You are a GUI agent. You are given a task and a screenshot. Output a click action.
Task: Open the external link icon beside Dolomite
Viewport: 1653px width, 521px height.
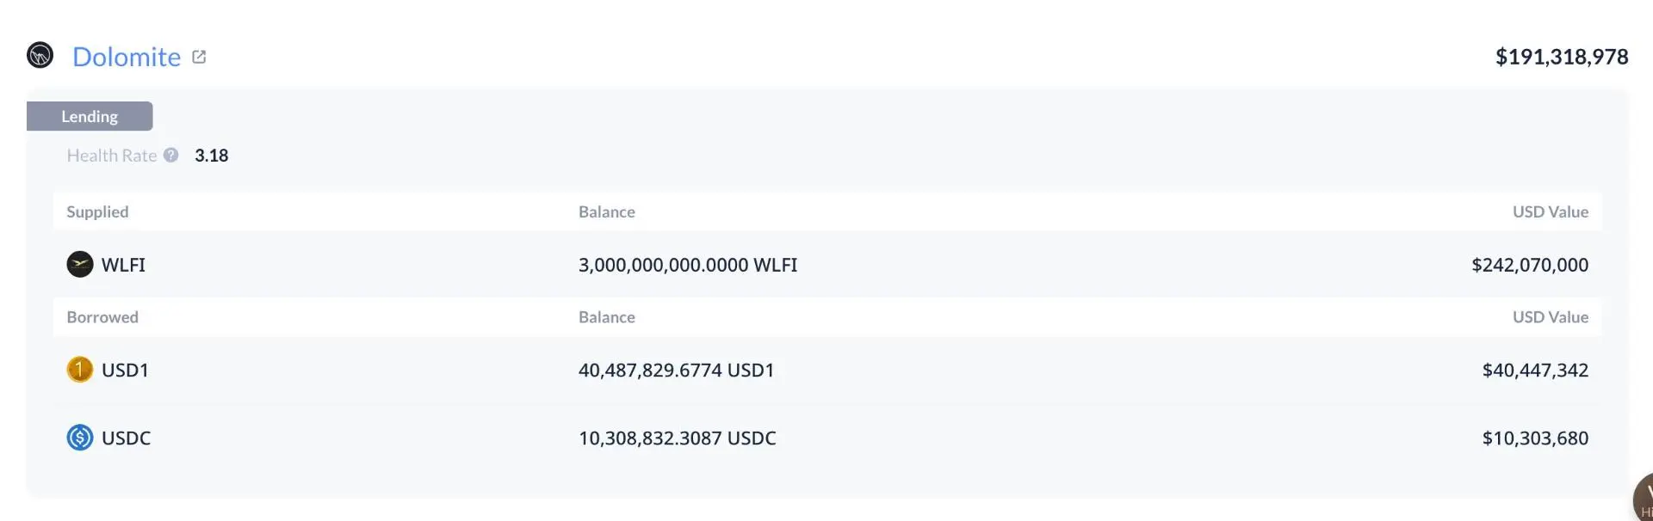(x=199, y=57)
